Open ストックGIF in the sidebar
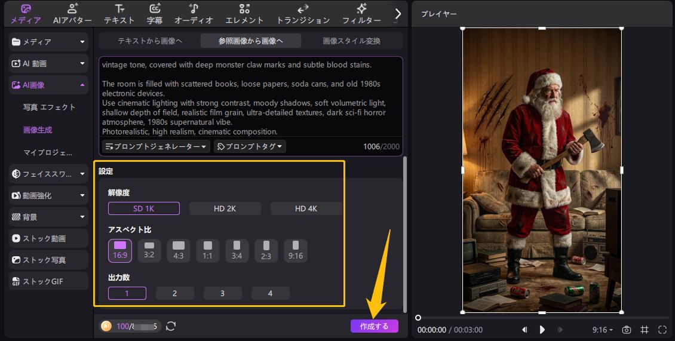Image resolution: width=675 pixels, height=341 pixels. [x=48, y=281]
